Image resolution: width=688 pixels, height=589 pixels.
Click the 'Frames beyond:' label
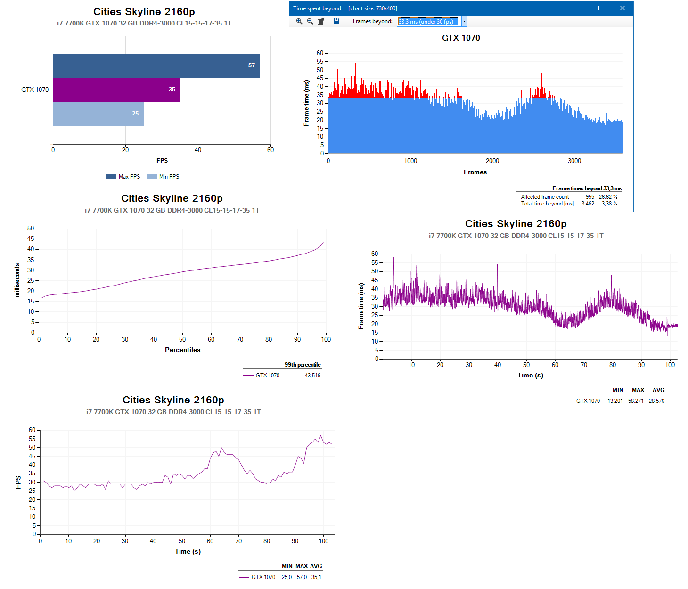372,21
